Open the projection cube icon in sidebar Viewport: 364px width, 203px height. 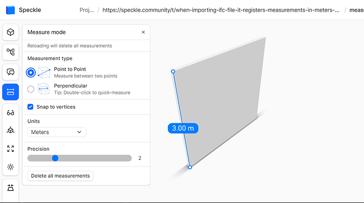point(11,130)
